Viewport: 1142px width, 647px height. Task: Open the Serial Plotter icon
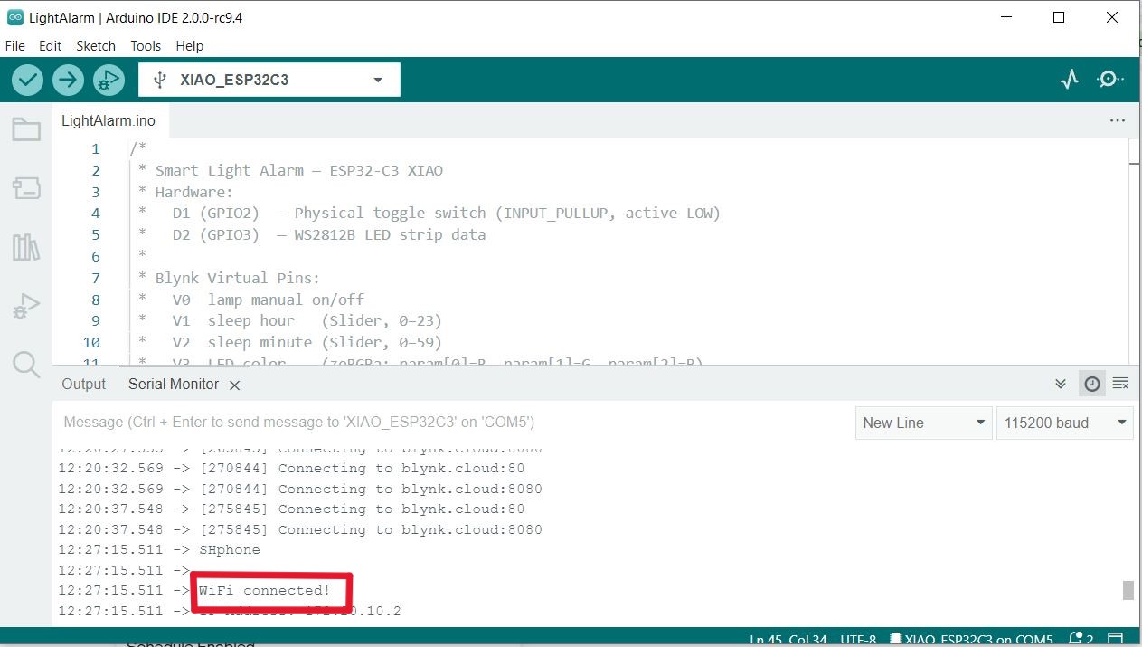pos(1070,80)
